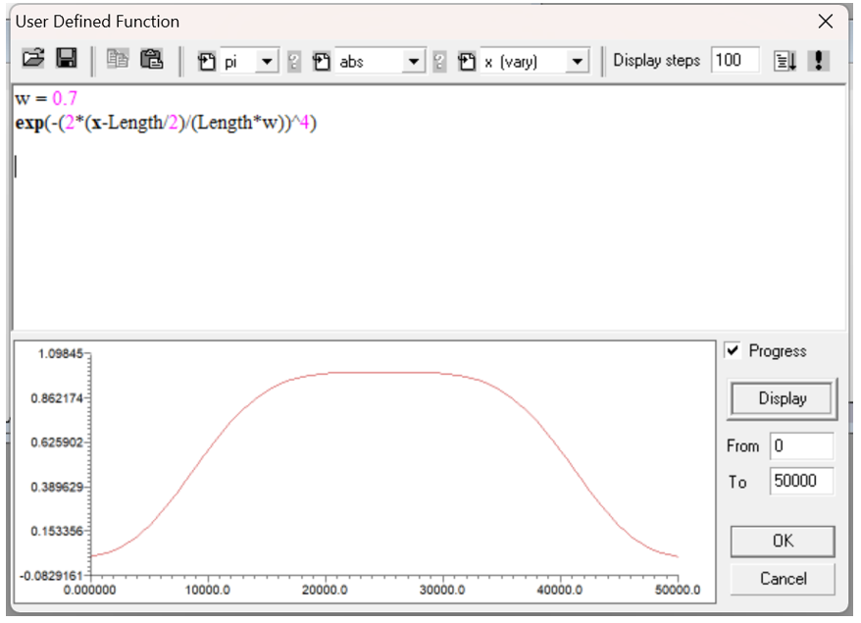
Task: Click the help question mark after abs dropdown
Action: pos(439,61)
